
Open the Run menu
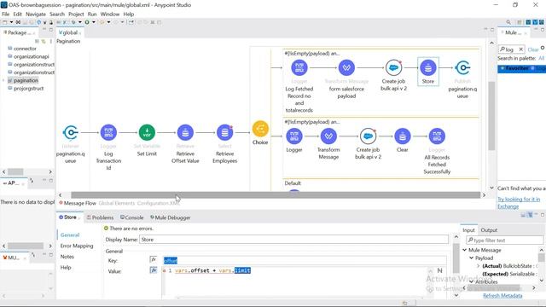(x=92, y=14)
